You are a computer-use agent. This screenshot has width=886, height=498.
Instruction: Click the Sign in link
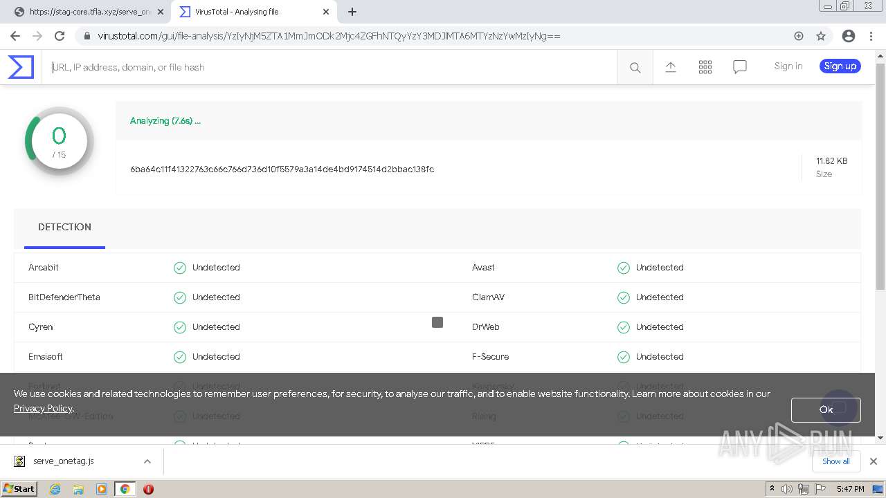click(x=788, y=66)
